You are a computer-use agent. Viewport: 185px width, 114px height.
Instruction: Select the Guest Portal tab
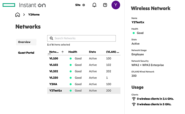coord(26,53)
